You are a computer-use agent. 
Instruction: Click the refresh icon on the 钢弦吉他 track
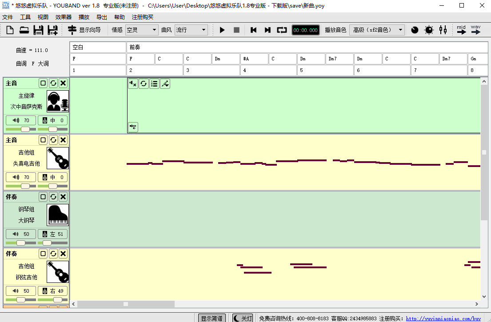coord(53,254)
